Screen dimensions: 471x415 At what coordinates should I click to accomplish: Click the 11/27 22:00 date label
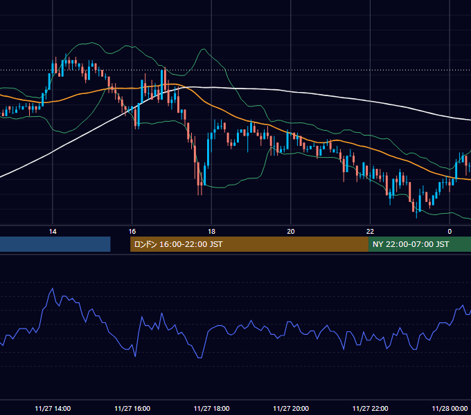[370, 408]
